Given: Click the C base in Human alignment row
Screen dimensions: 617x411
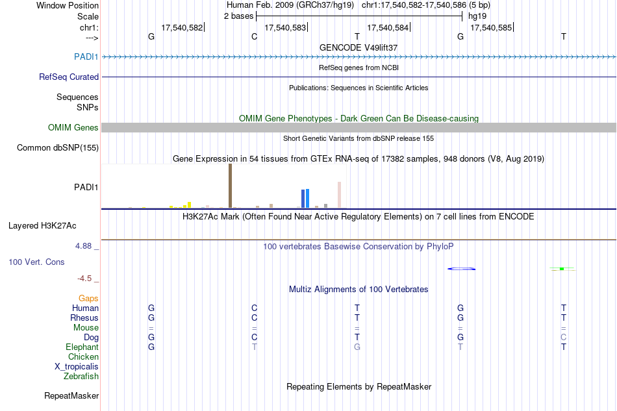Looking at the screenshot, I should coord(254,308).
